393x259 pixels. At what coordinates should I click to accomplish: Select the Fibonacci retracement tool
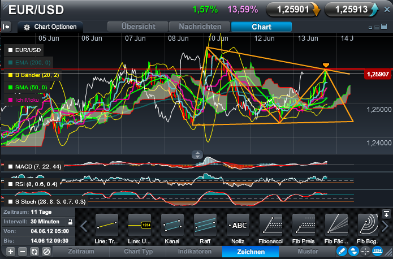point(271,225)
